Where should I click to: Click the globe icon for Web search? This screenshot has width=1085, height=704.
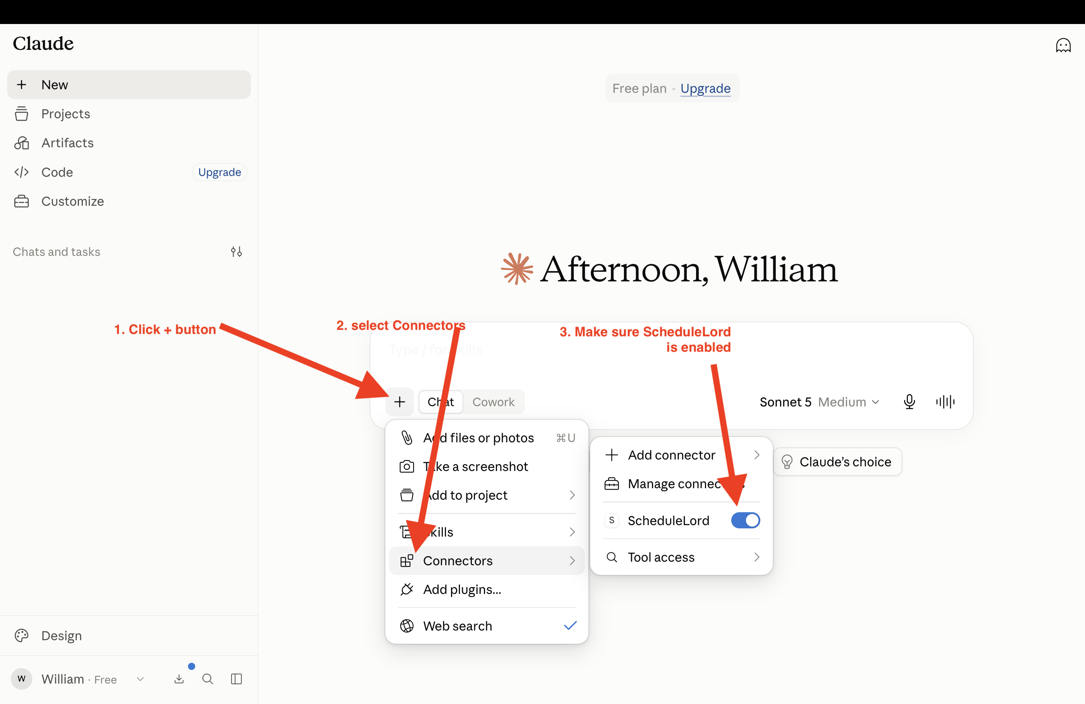tap(407, 626)
